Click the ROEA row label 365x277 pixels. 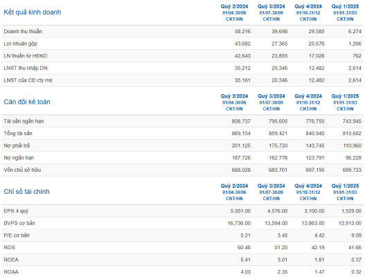click(11, 260)
